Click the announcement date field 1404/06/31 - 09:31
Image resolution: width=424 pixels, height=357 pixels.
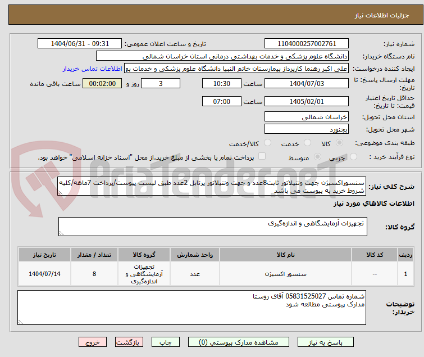(x=80, y=44)
